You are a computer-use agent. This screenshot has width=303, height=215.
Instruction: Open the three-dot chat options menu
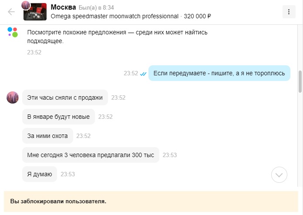click(289, 12)
